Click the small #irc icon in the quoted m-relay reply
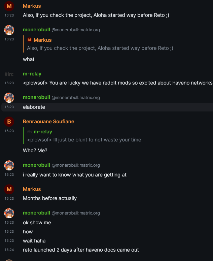 [30, 131]
